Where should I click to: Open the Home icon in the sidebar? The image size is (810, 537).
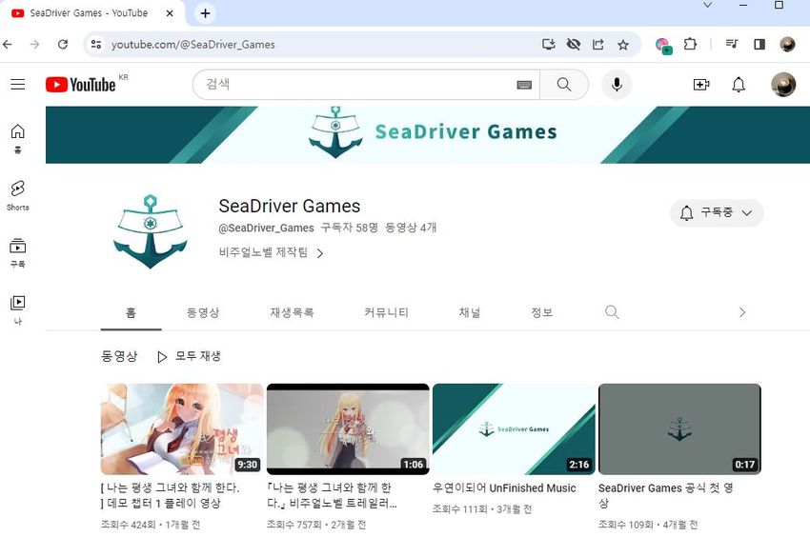tap(17, 138)
